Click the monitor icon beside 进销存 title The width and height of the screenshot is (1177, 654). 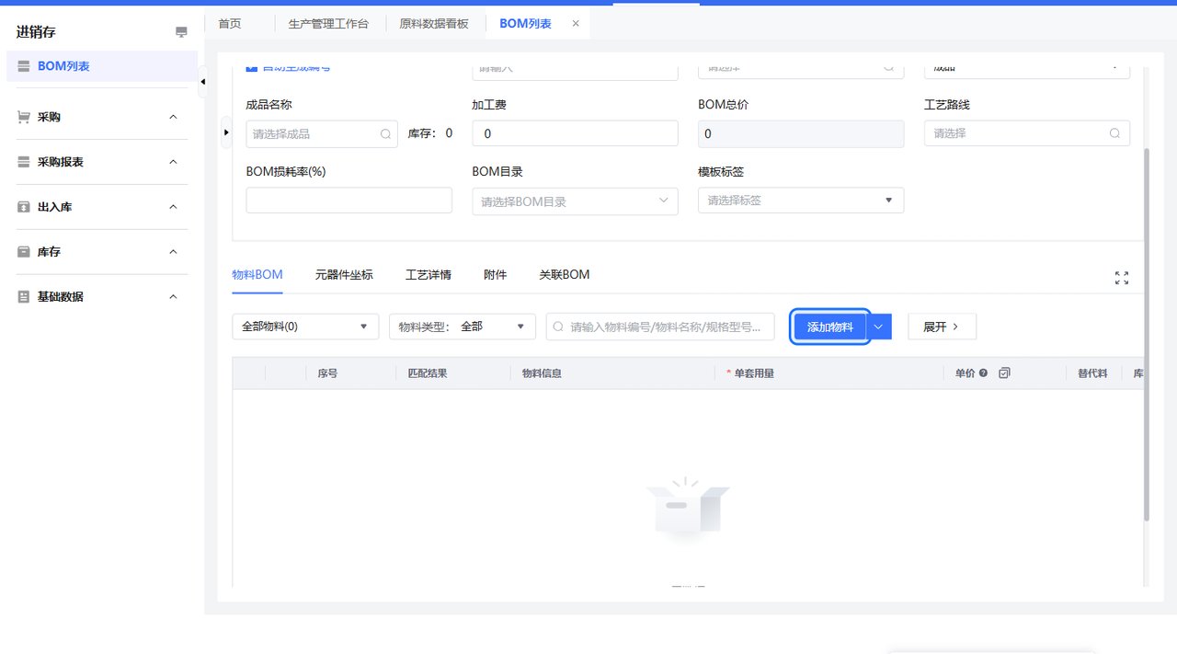click(x=181, y=32)
